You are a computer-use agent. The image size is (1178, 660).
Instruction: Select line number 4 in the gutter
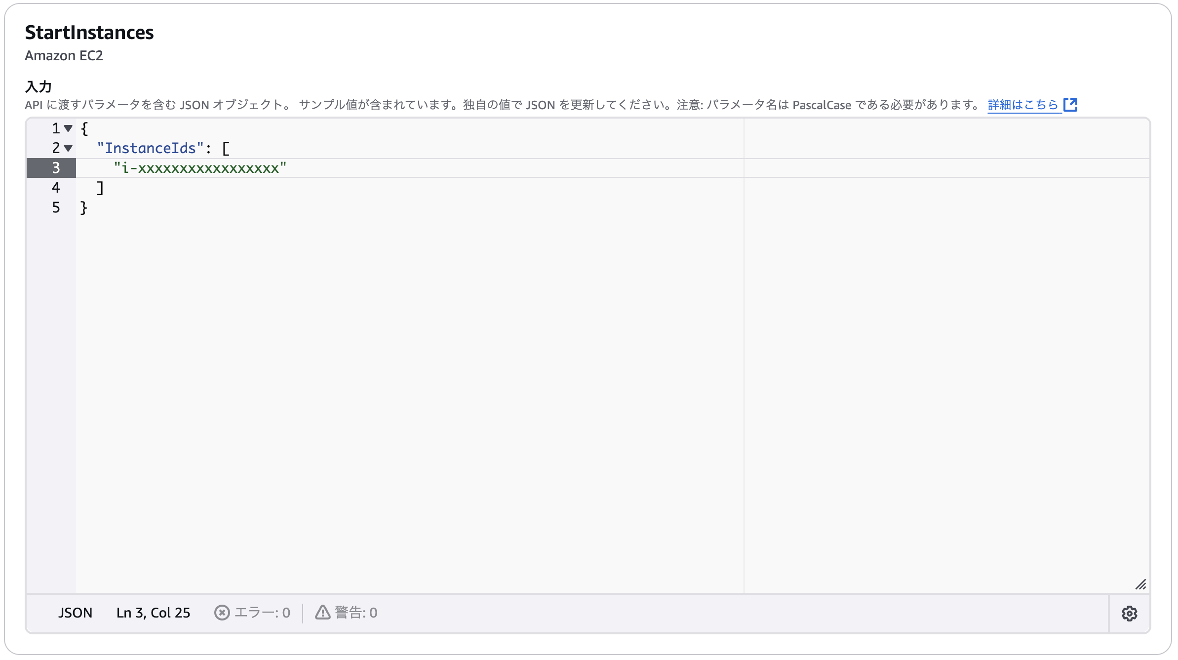click(x=56, y=188)
